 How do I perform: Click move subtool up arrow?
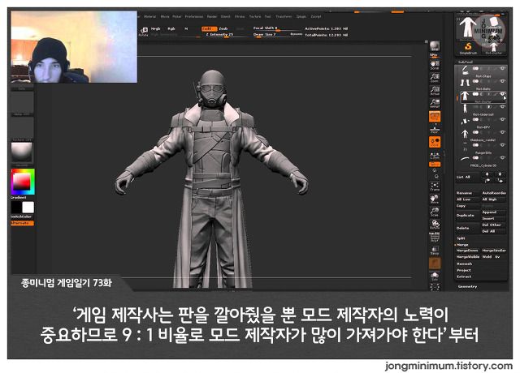click(487, 174)
